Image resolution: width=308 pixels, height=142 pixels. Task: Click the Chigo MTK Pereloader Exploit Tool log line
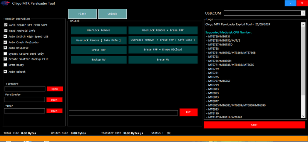click(x=238, y=24)
